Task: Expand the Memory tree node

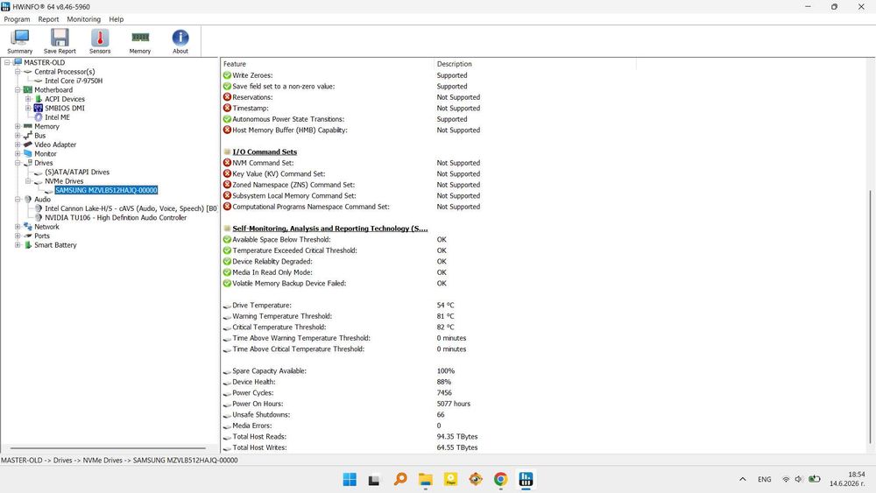Action: (18, 126)
